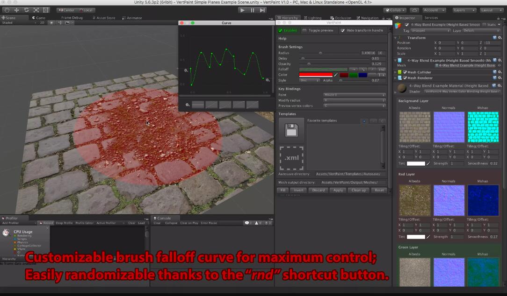Click the .xml template import icon
The image size is (507, 296).
coord(291,158)
